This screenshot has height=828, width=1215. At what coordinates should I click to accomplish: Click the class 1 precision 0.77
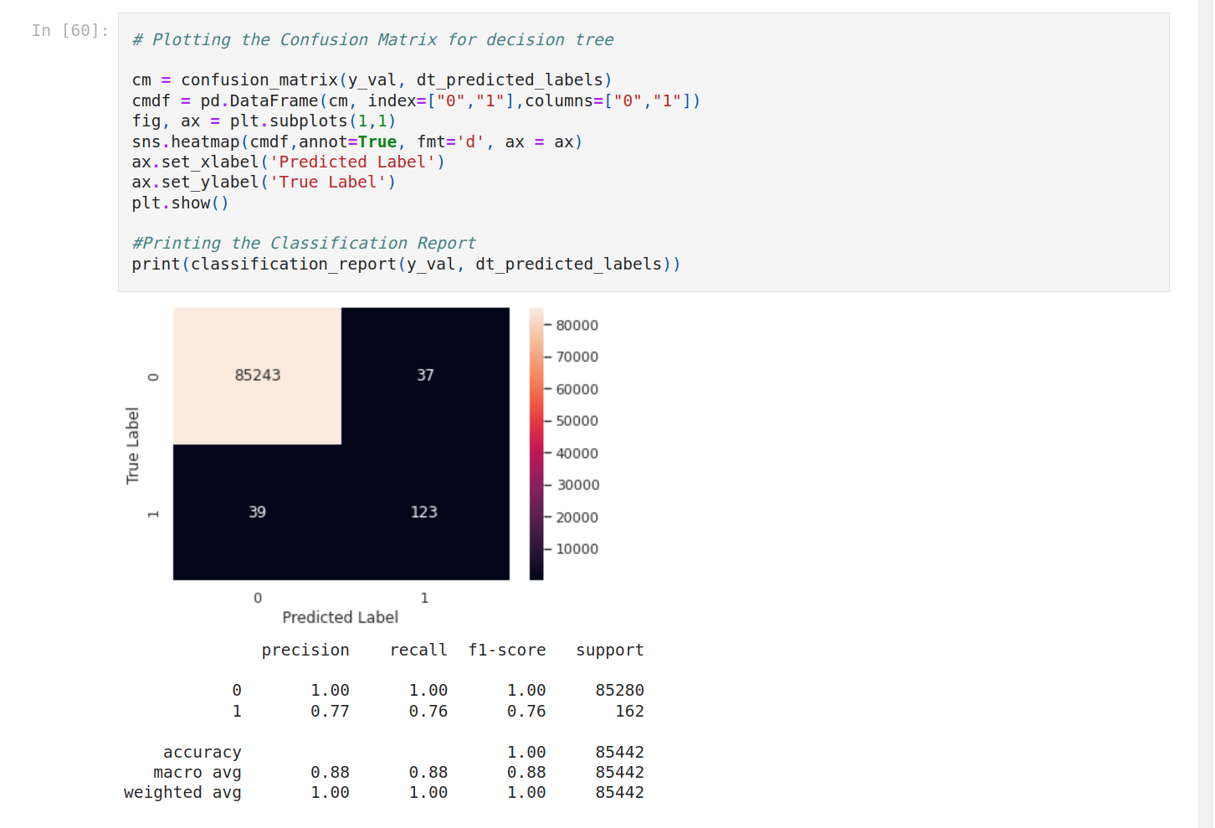pos(330,711)
